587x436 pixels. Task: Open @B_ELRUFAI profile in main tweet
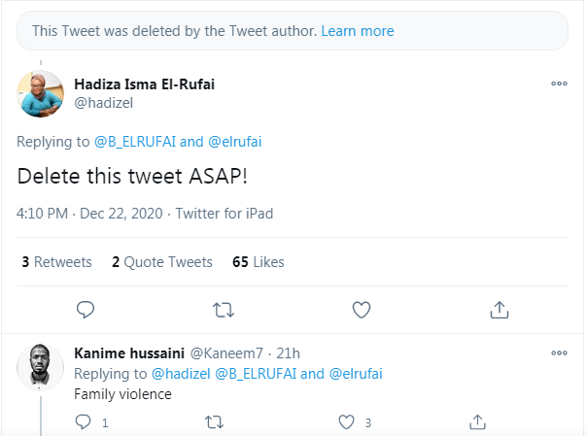pos(134,142)
